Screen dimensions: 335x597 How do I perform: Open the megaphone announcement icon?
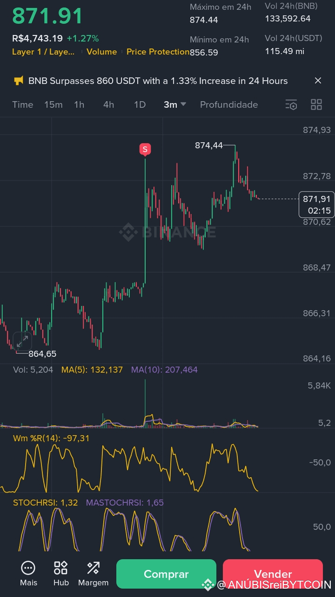click(x=19, y=81)
